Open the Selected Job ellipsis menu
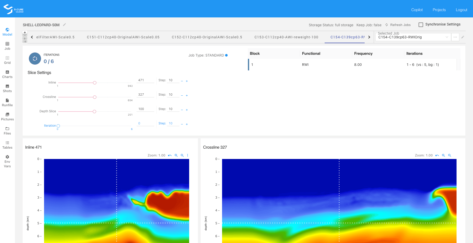The height and width of the screenshot is (243, 473). point(455,37)
